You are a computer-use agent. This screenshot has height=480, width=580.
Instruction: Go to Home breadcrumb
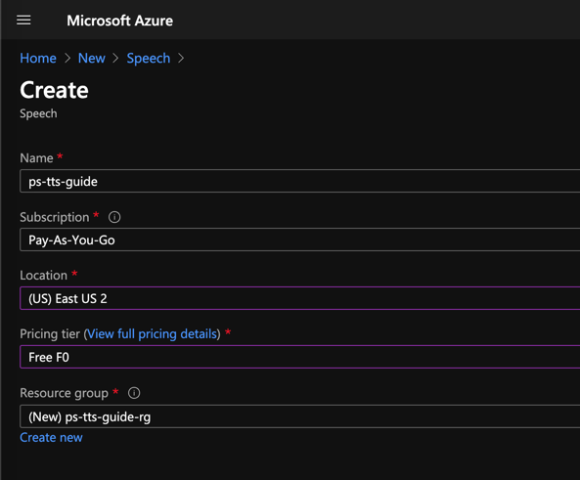pos(38,58)
